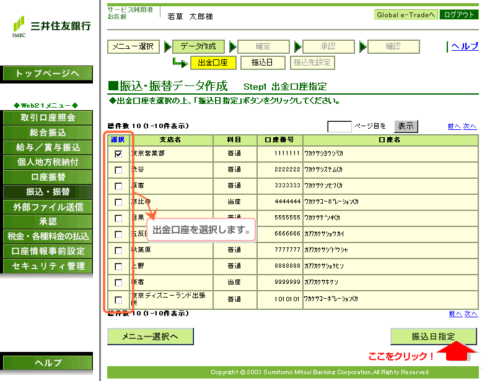
Task: Click account number 9999999 cell
Action: 280,282
